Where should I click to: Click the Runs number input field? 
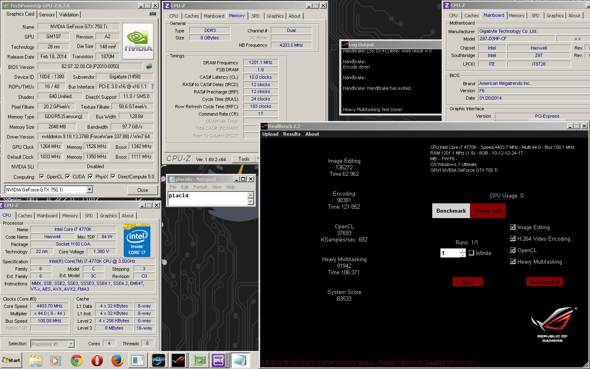click(x=450, y=253)
